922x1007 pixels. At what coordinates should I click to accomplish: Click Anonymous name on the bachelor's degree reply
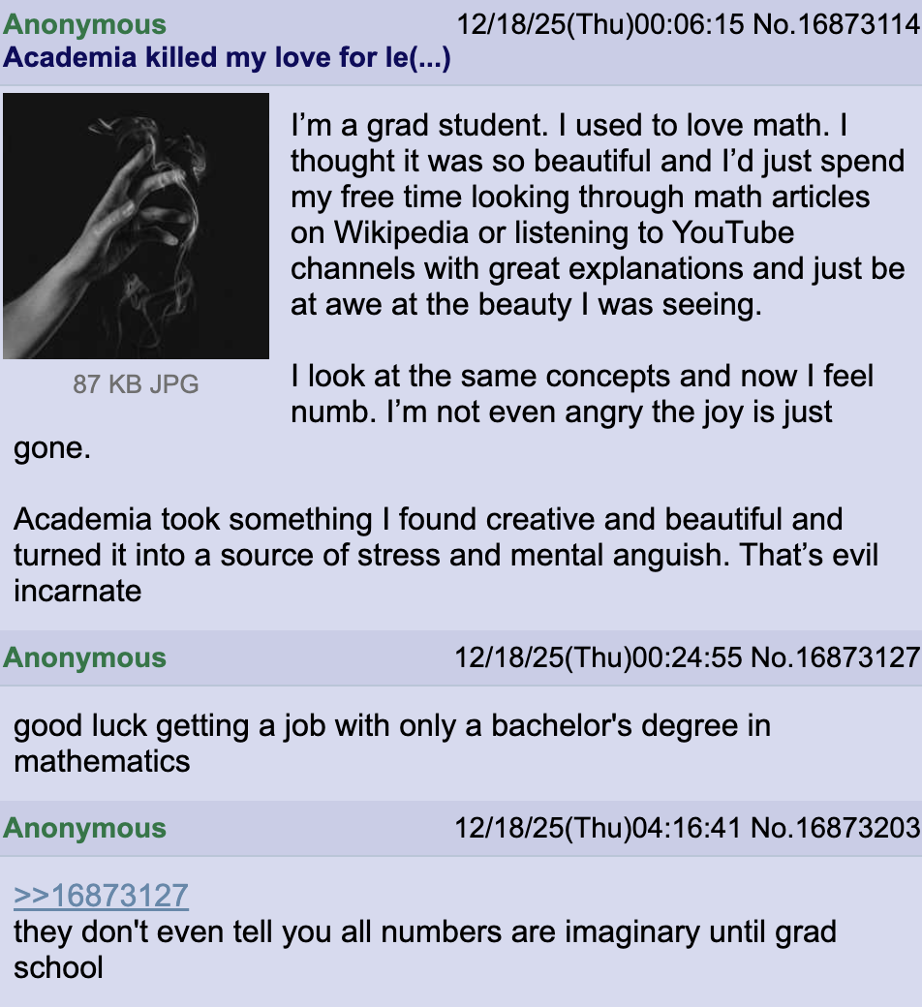point(84,657)
